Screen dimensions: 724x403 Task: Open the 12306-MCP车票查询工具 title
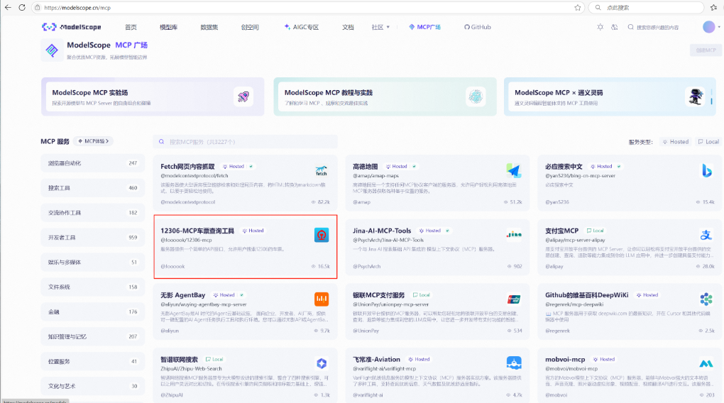[x=197, y=231]
